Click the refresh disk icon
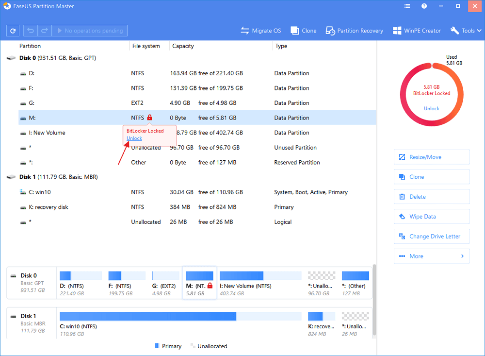Screen dimensions: 485x356 (13, 31)
